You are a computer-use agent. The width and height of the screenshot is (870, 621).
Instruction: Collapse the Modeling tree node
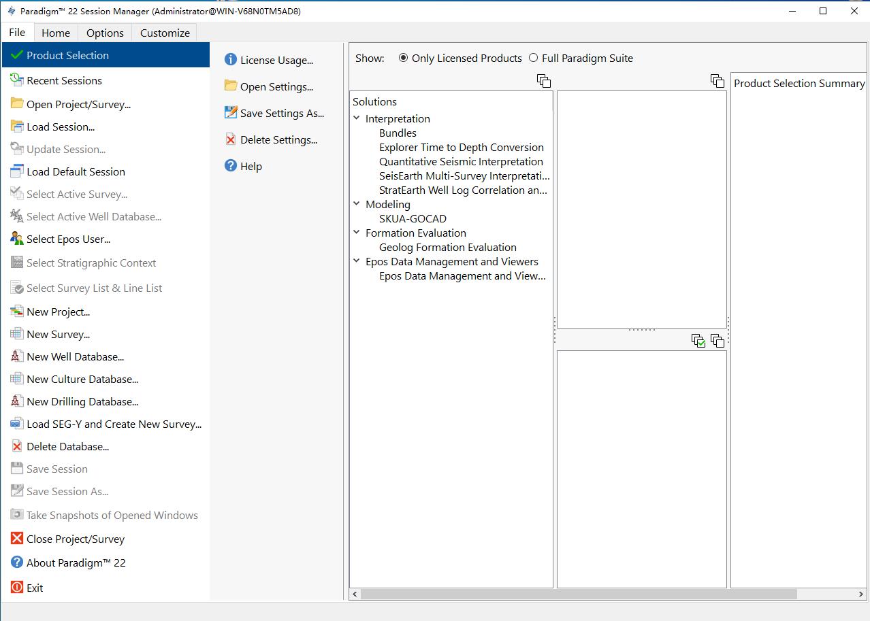357,204
